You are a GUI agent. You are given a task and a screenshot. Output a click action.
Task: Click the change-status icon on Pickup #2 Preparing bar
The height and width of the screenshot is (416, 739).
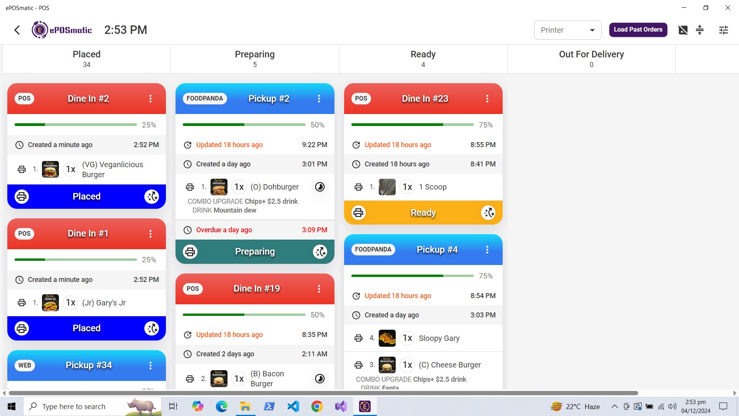(320, 252)
